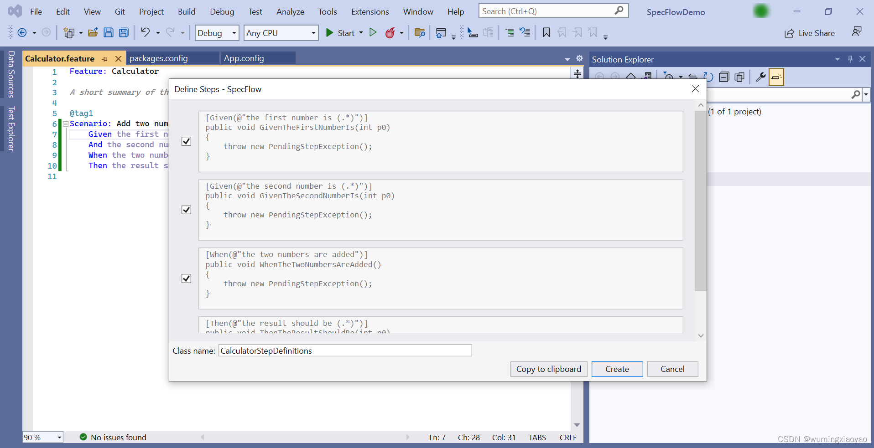Screen dimensions: 874x448
Task: Open the Git menu
Action: click(120, 12)
